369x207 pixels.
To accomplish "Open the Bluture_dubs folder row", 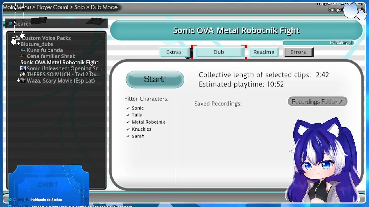I will 37,44.
